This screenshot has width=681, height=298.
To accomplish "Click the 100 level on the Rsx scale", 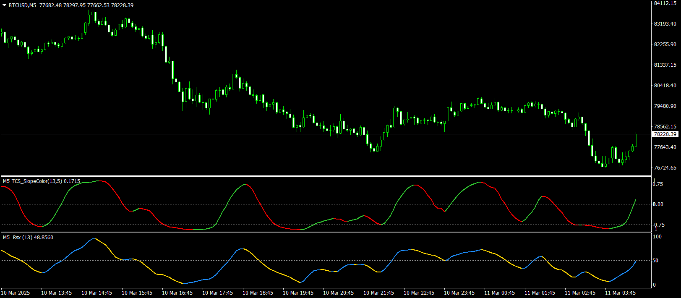I will (x=658, y=237).
